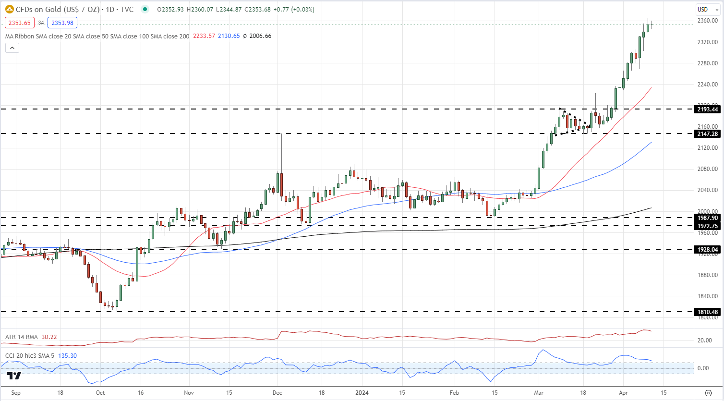The width and height of the screenshot is (724, 401).
Task: Click the 2147.28 horizontal line price label
Action: click(x=708, y=134)
